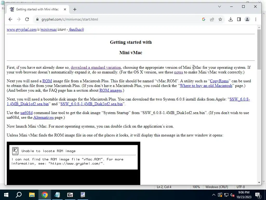Click the Unable to locate ROM image screenshot
The height and width of the screenshot is (200, 266).
74,163
